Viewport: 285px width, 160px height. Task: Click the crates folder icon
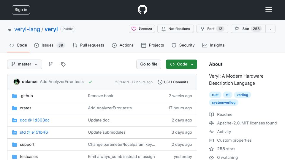(x=15, y=108)
